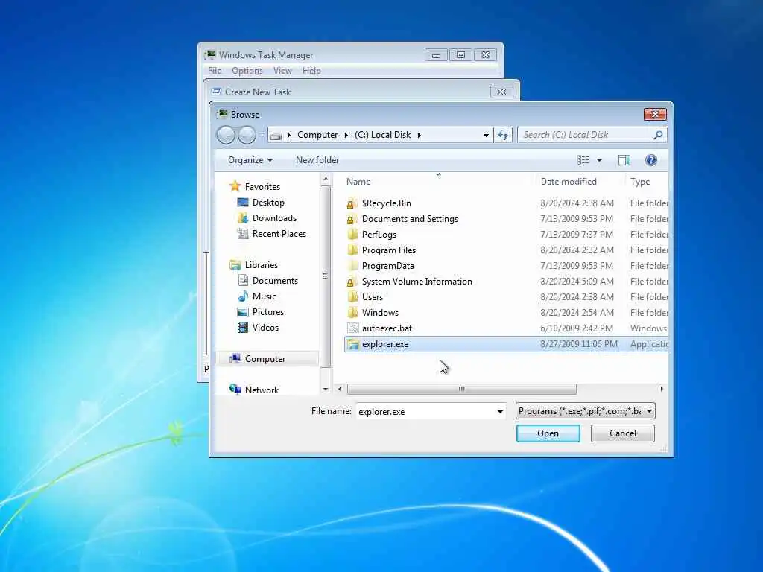763x572 pixels.
Task: Select the $Recycle.Bin folder icon
Action: click(352, 203)
